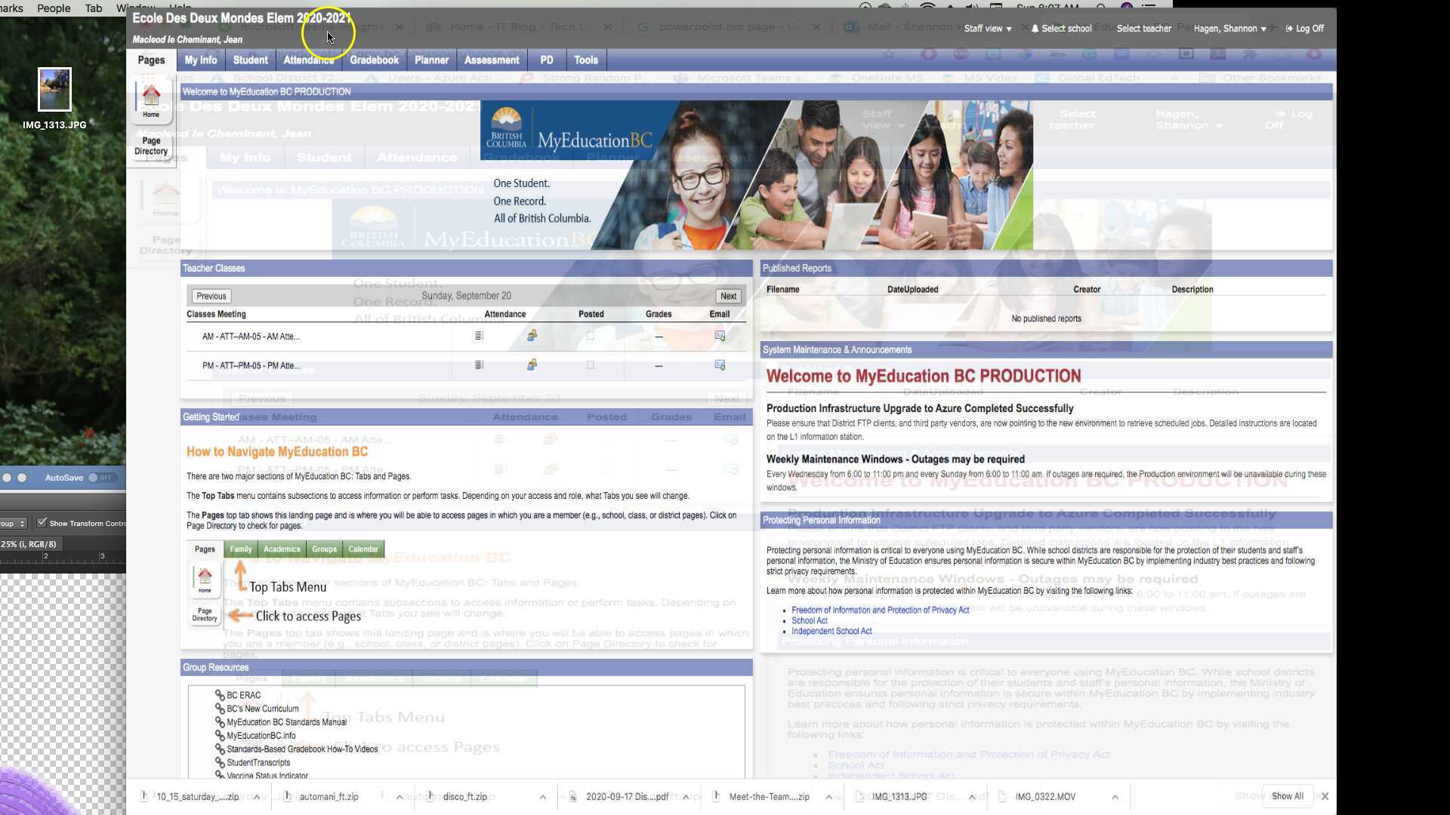
Task: Expand options for disco_ft.zip download
Action: [542, 797]
